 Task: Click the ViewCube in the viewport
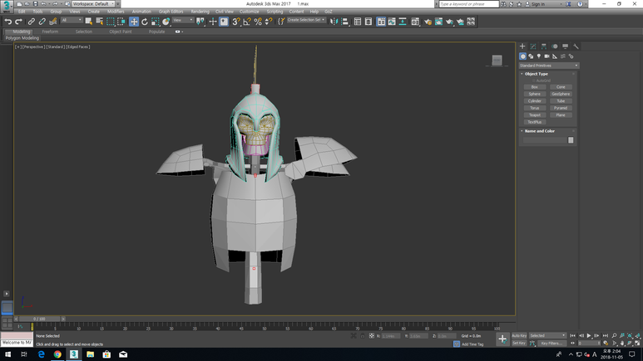(497, 60)
